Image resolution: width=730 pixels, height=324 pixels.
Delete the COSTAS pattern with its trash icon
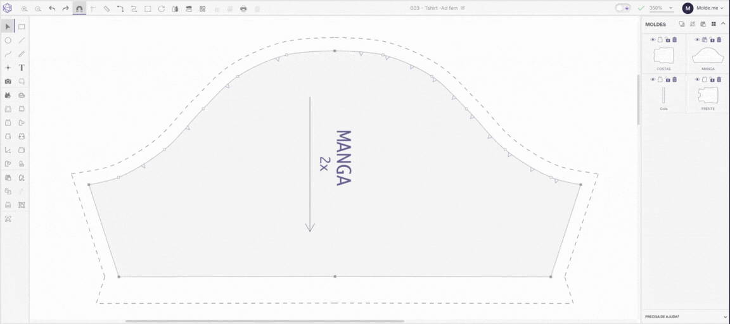(x=675, y=39)
